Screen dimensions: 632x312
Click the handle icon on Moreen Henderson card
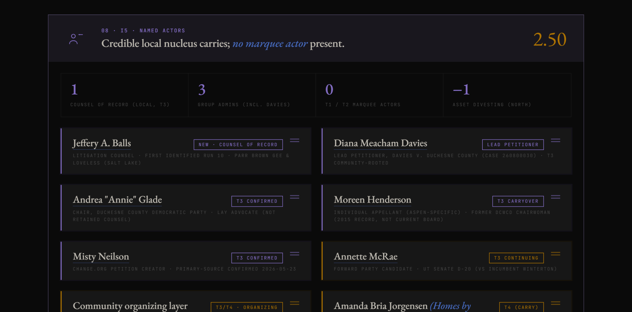555,197
